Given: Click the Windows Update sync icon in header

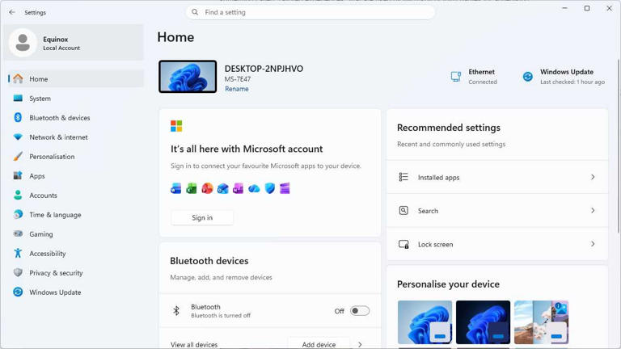Looking at the screenshot, I should pyautogui.click(x=527, y=77).
